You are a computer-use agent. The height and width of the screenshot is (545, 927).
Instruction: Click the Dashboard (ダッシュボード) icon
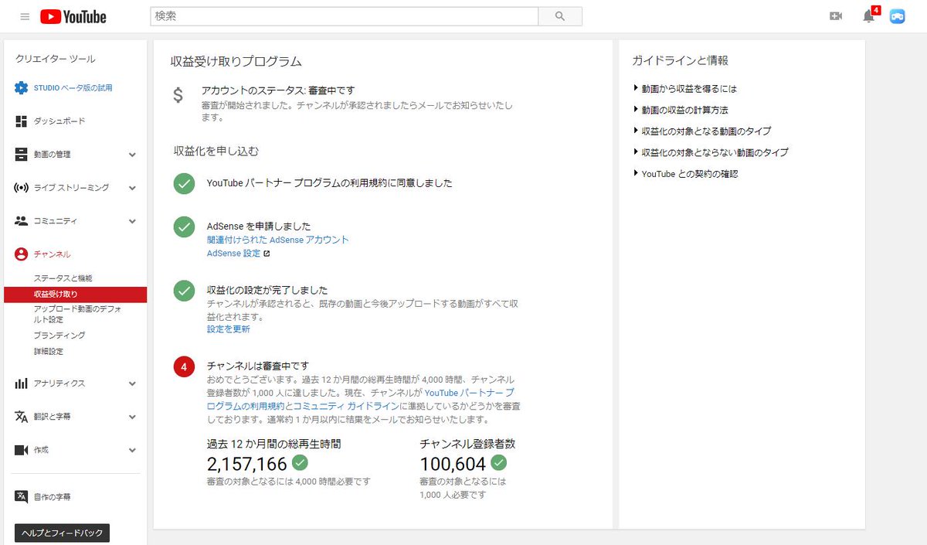22,121
